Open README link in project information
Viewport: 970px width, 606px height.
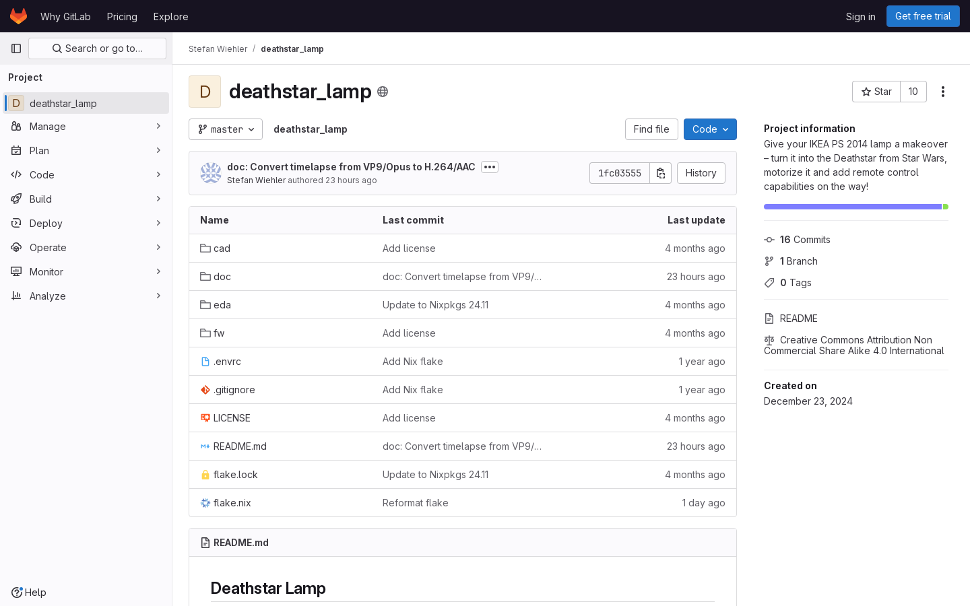click(799, 318)
